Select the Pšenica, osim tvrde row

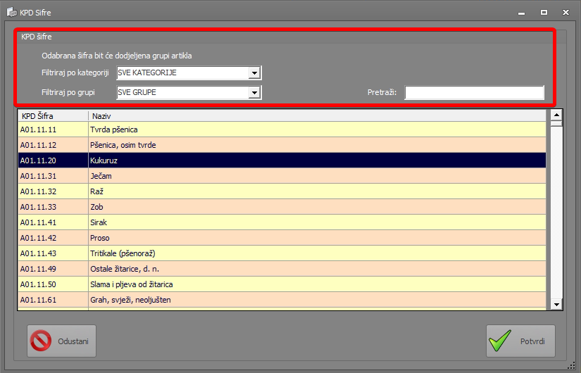282,145
